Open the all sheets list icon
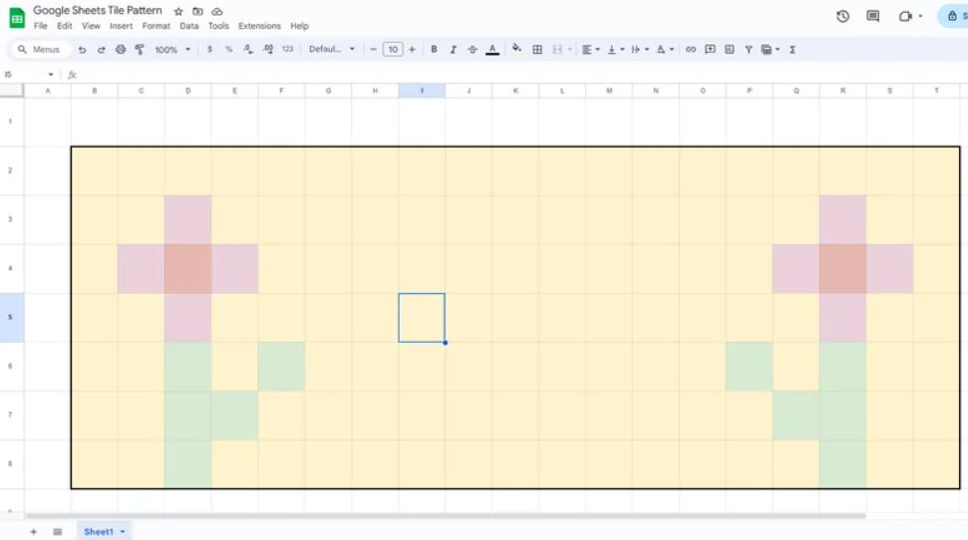Screen dimensions: 968x540 (x=58, y=531)
